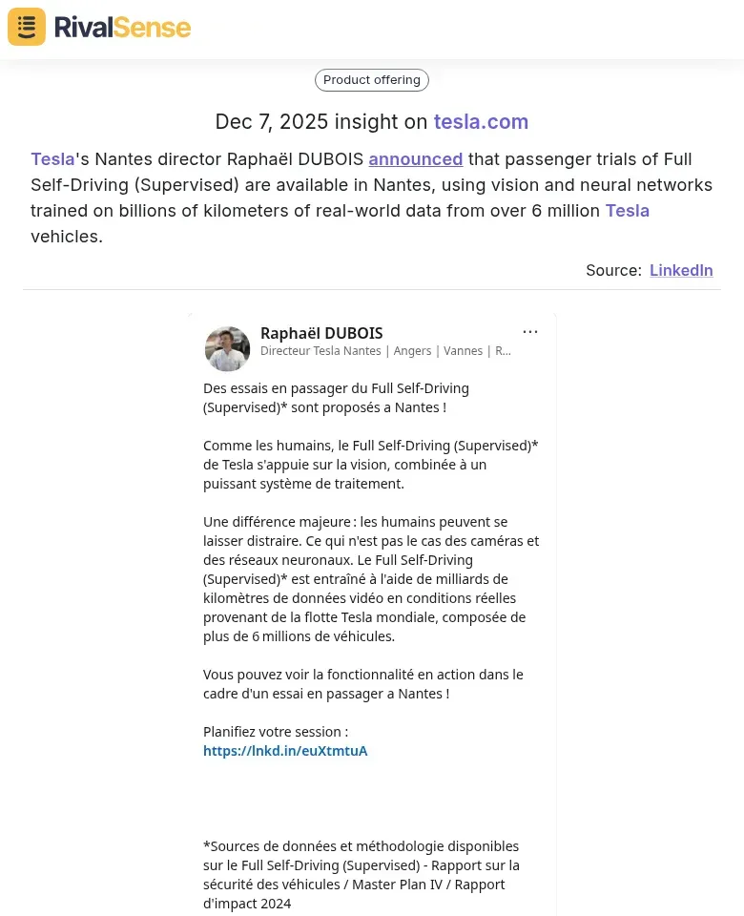Select the "Planifiez votre session" text
The image size is (744, 916).
(276, 732)
